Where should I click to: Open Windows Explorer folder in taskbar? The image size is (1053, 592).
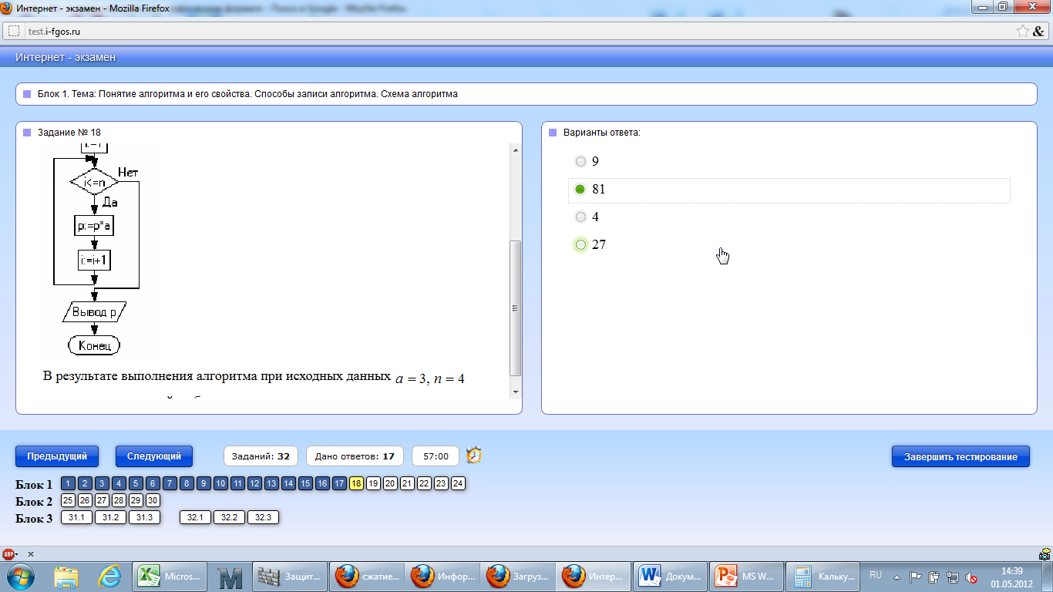click(x=66, y=576)
